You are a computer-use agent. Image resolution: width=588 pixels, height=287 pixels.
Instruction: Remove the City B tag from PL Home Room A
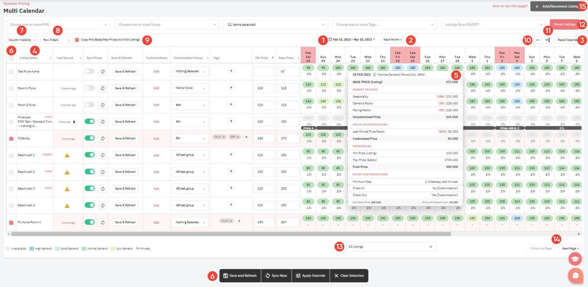tap(231, 221)
